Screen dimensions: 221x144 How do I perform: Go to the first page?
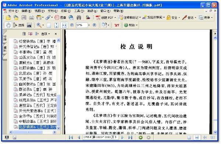(71, 137)
